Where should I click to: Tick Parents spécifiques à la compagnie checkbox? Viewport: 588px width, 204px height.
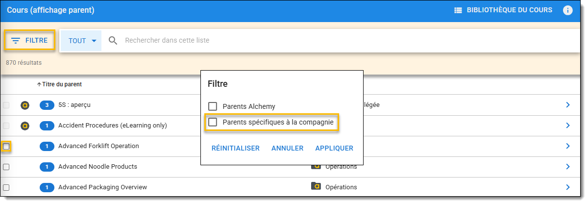pos(213,122)
